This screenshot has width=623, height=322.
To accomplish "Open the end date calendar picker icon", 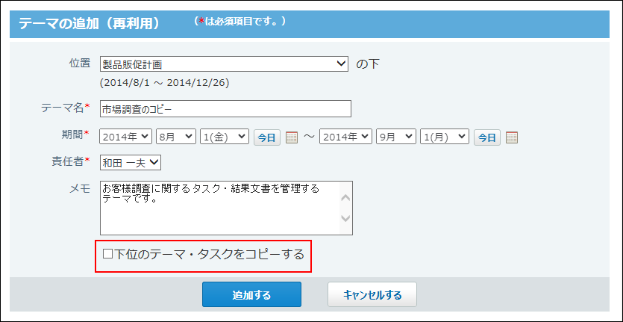I will (511, 137).
